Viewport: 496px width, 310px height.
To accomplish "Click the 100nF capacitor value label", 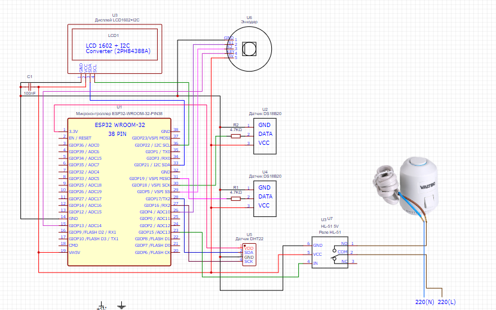I will 29,94.
